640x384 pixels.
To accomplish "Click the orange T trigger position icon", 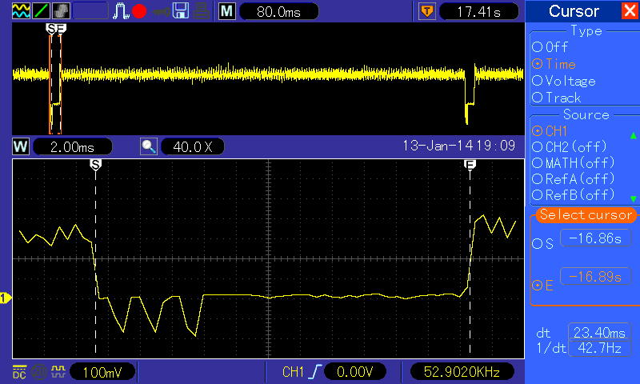I will pos(427,11).
